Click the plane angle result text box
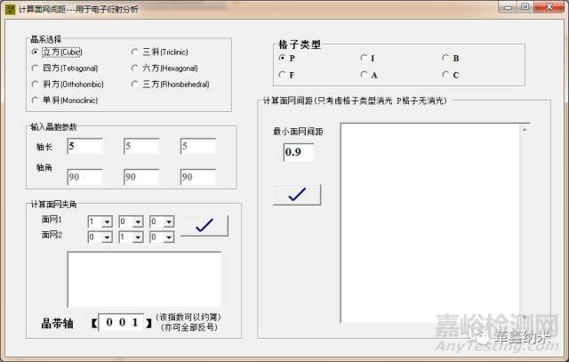The width and height of the screenshot is (569, 362). 144,279
